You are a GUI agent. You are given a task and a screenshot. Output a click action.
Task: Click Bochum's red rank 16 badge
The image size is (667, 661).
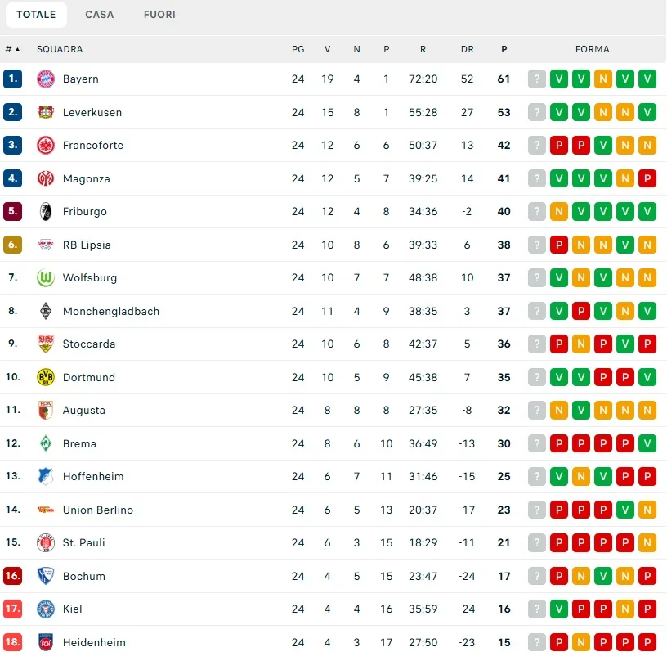tap(12, 576)
